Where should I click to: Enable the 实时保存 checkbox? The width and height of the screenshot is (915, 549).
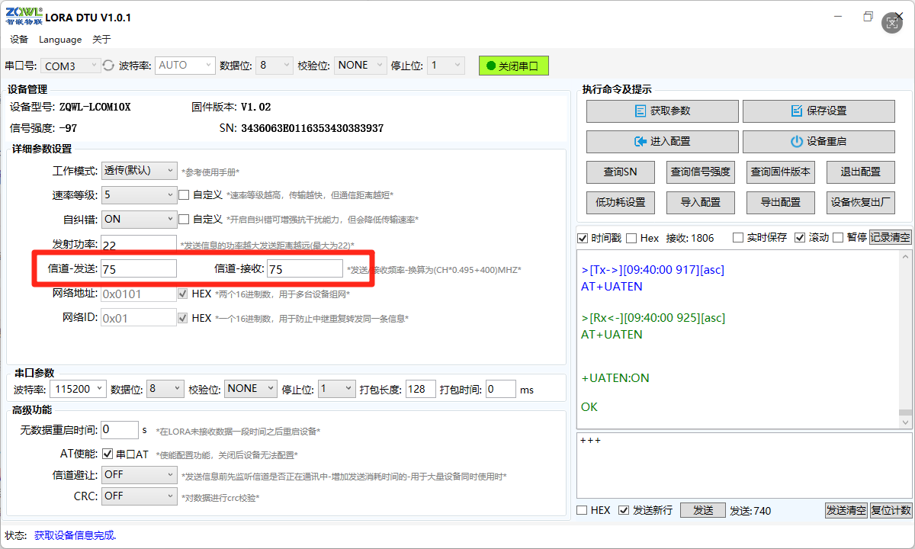click(x=737, y=238)
